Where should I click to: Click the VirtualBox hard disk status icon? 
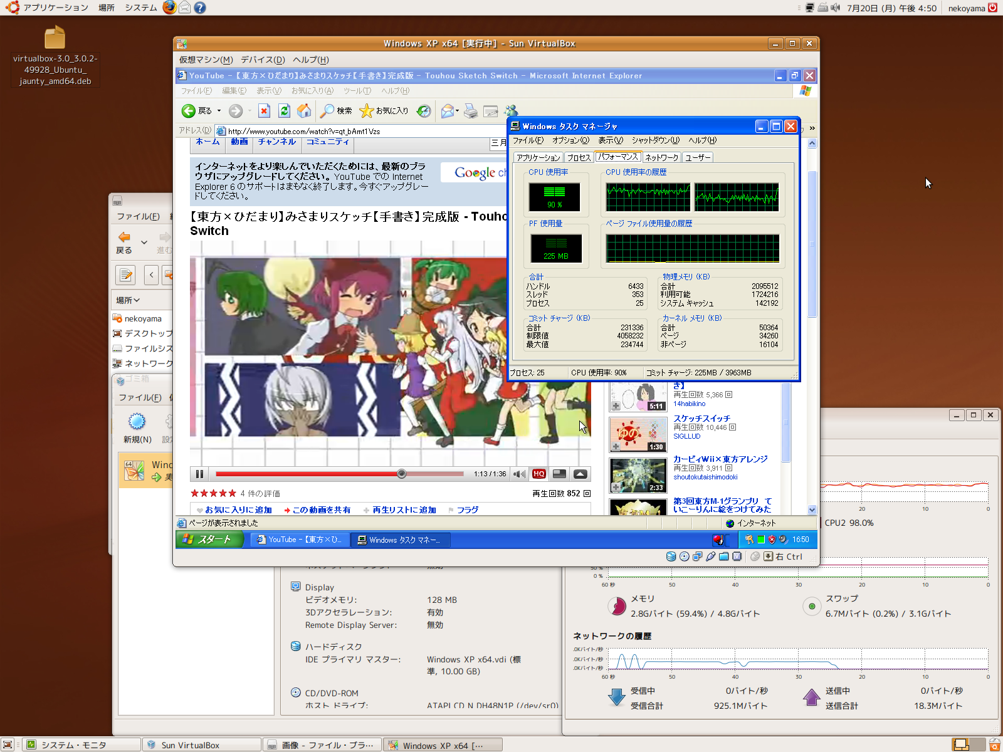click(671, 556)
